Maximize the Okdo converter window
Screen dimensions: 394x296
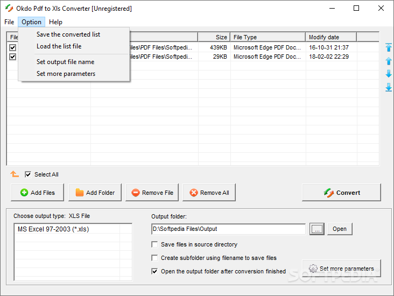click(356, 8)
